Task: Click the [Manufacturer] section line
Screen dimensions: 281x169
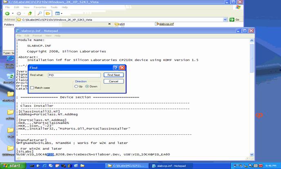Action: point(31,140)
